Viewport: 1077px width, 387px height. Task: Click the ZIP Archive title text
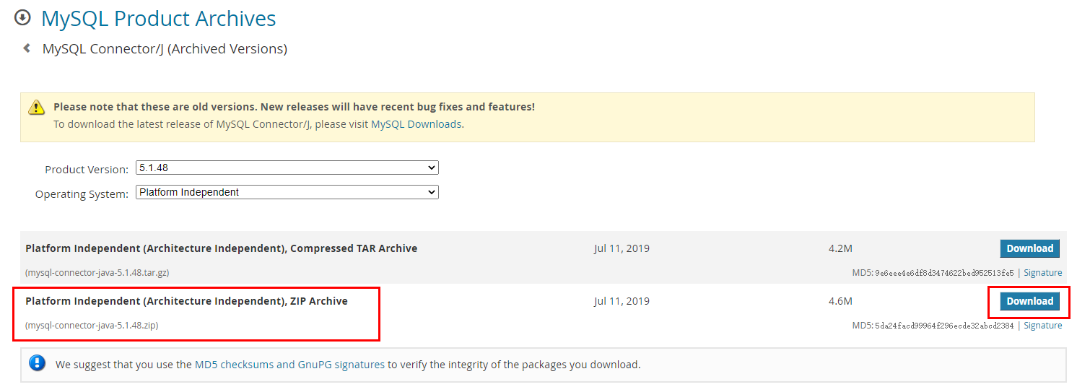pyautogui.click(x=186, y=301)
